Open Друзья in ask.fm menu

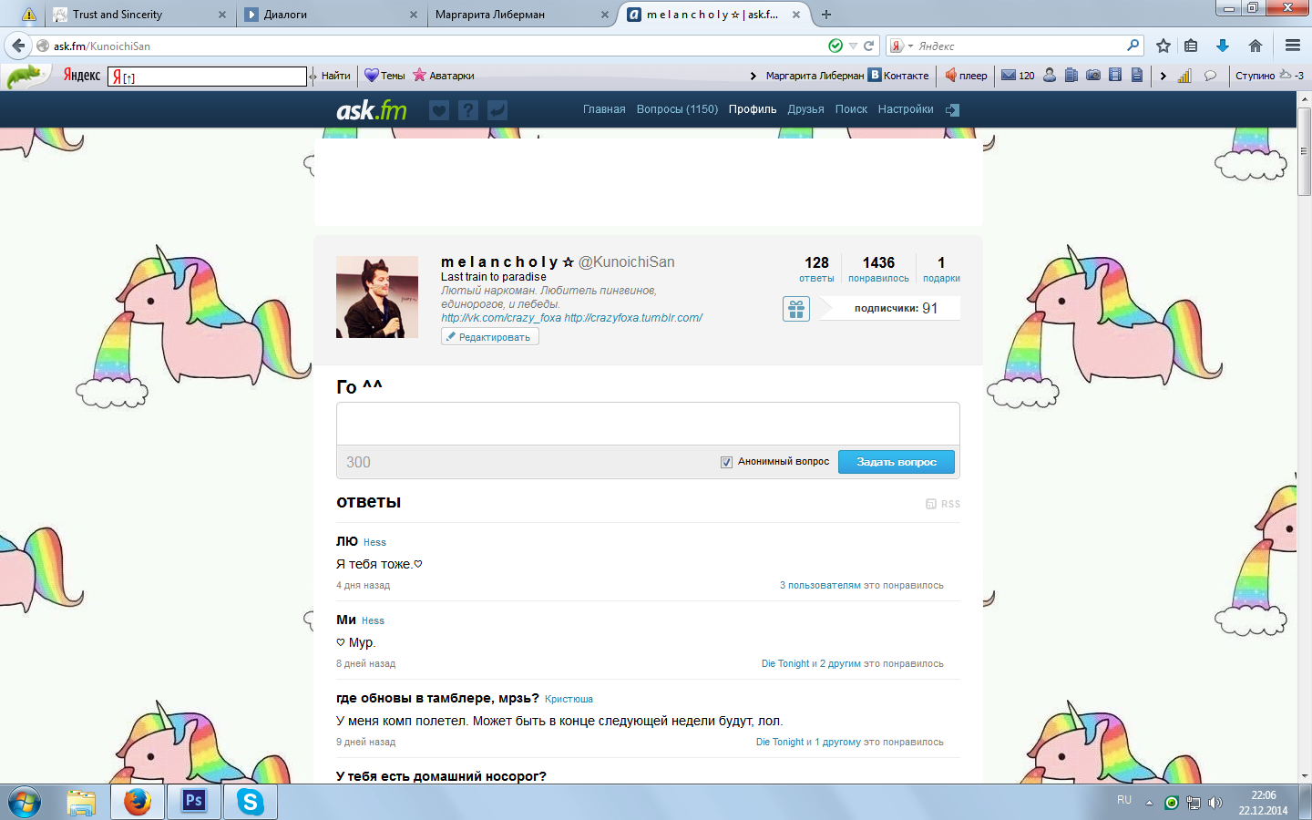[x=805, y=109]
